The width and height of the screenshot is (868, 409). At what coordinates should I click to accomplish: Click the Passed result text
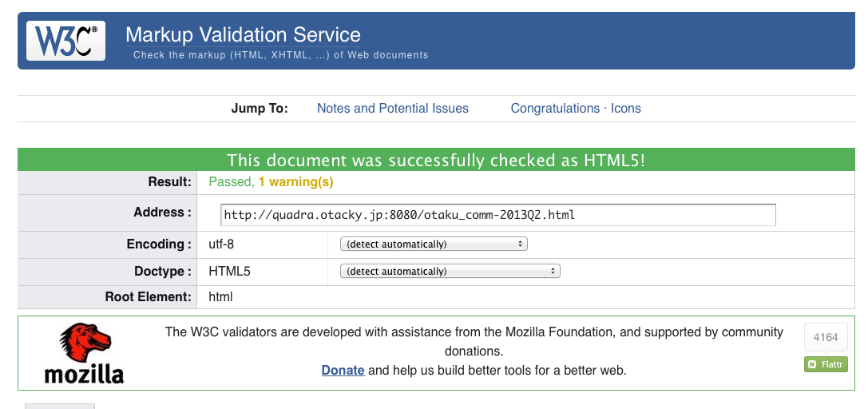click(x=231, y=181)
